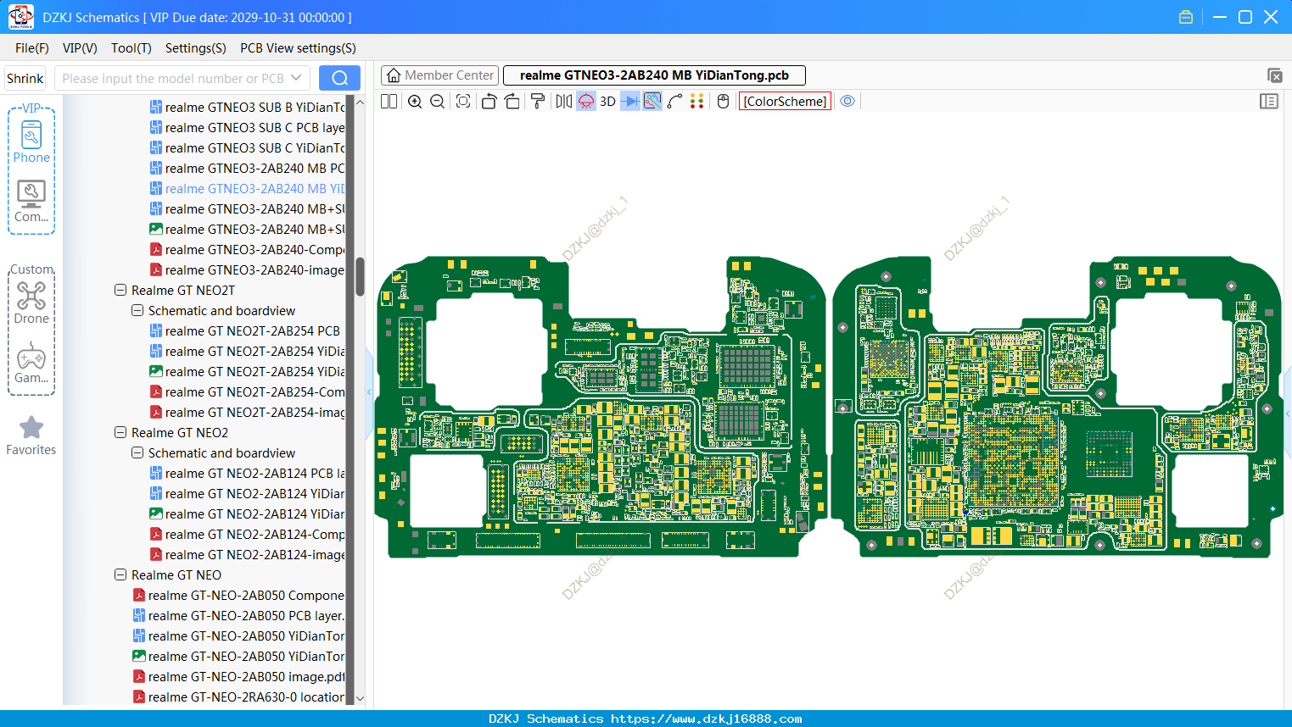Collapse Schematic and boardview under Realme GT NEO2T
This screenshot has width=1292, height=727.
click(137, 310)
